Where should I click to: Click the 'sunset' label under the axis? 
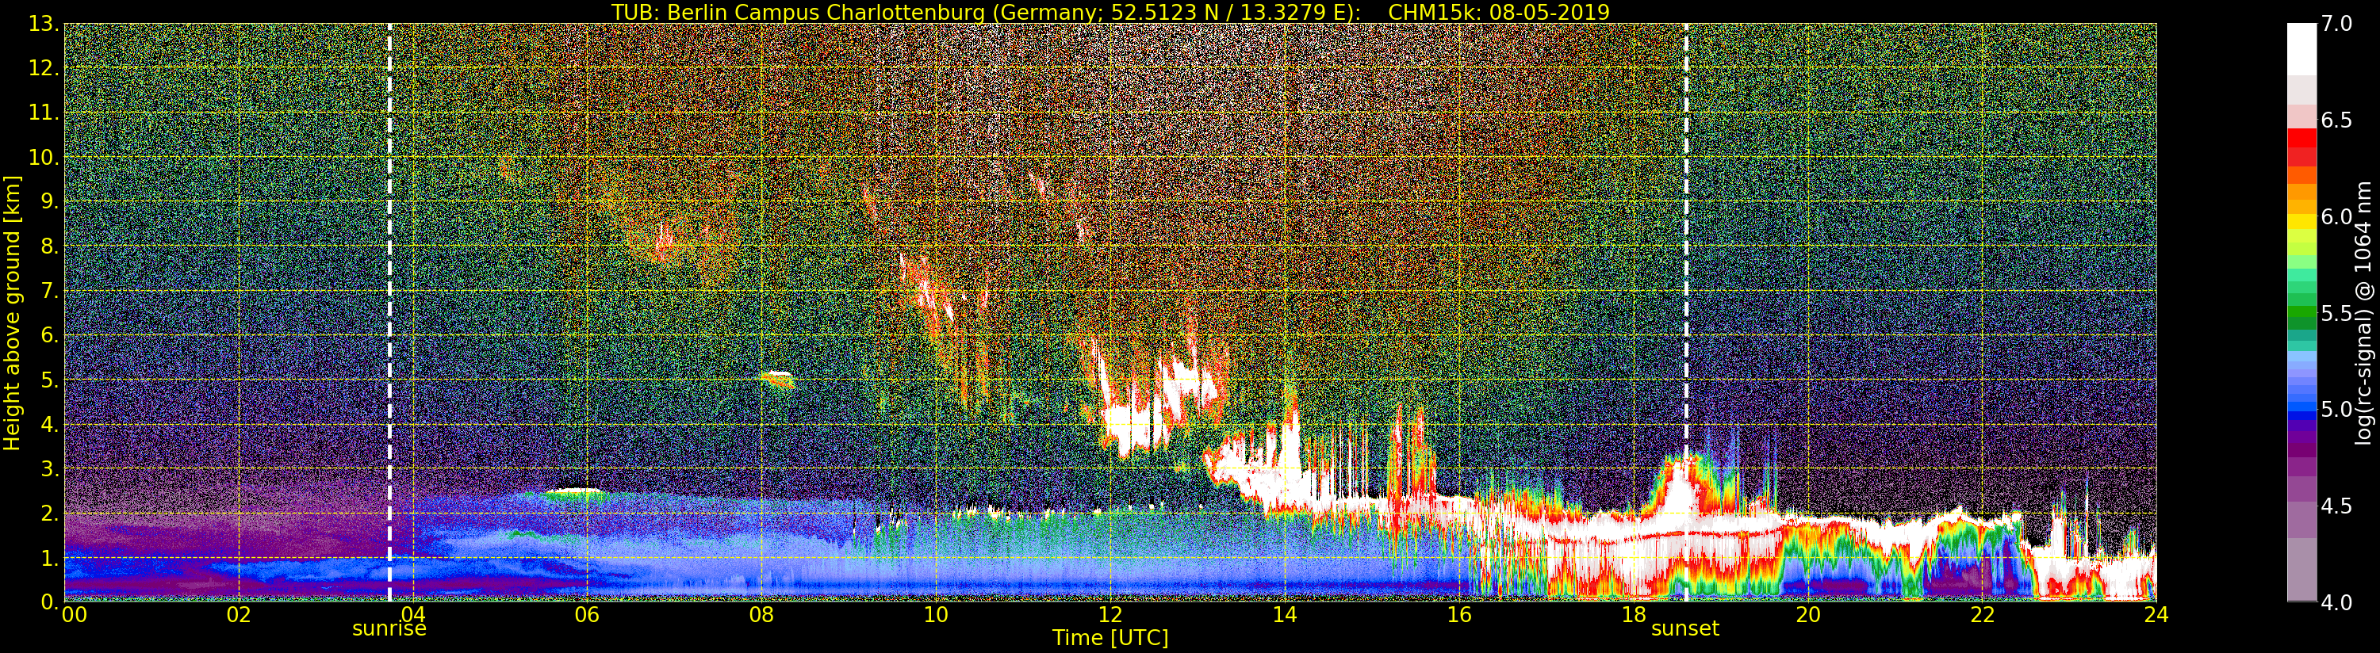point(1685,629)
